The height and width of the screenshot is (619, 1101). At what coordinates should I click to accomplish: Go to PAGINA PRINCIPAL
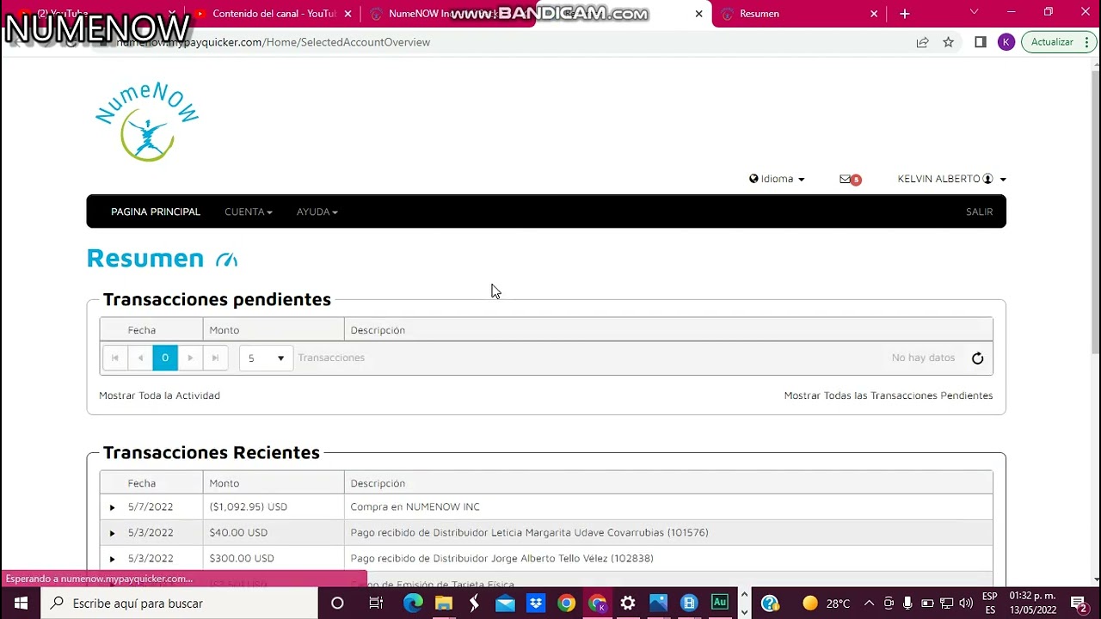point(156,211)
